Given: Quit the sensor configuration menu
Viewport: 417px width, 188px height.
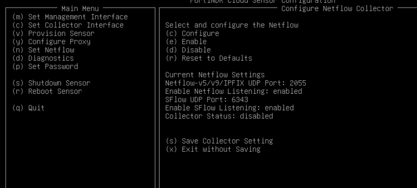Looking at the screenshot, I should pyautogui.click(x=26, y=108).
